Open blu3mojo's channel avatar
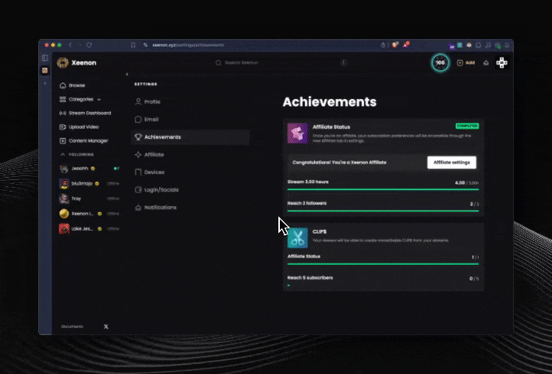 64,184
